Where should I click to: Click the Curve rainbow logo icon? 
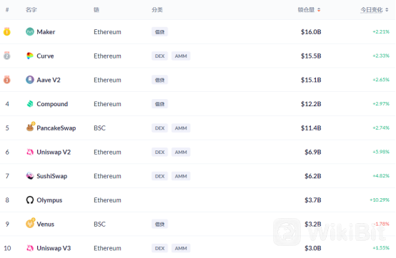click(30, 56)
